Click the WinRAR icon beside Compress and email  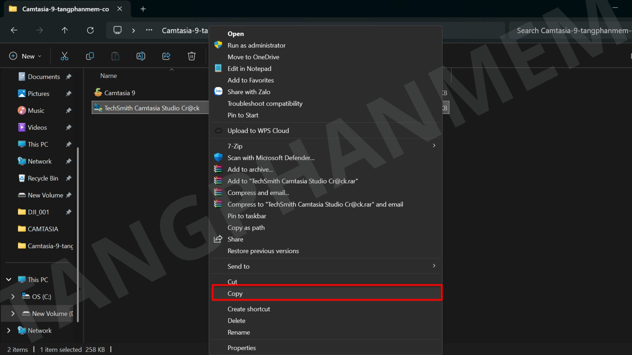218,192
